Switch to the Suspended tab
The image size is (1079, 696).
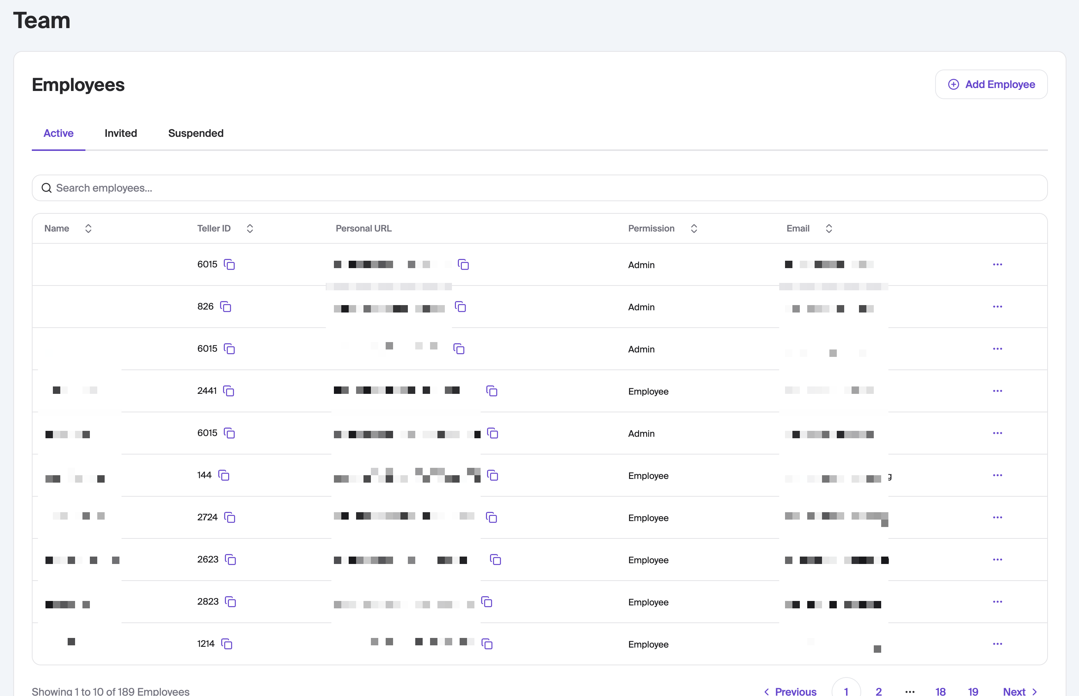[x=196, y=134]
